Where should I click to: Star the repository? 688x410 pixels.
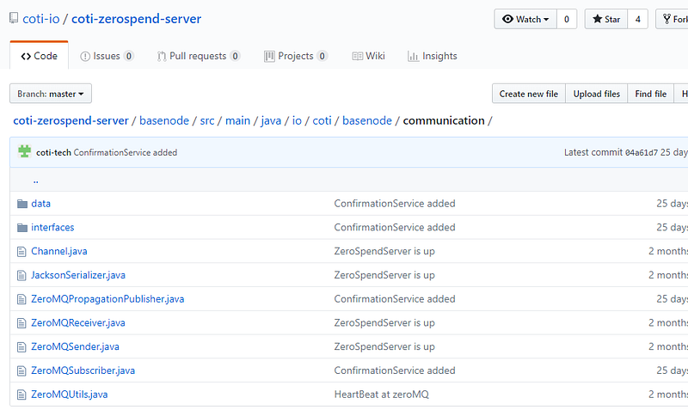[x=606, y=19]
